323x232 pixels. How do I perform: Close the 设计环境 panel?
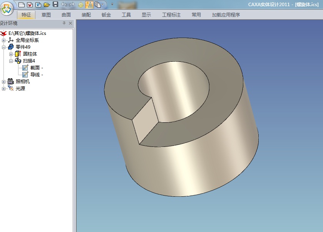pyautogui.click(x=70, y=23)
